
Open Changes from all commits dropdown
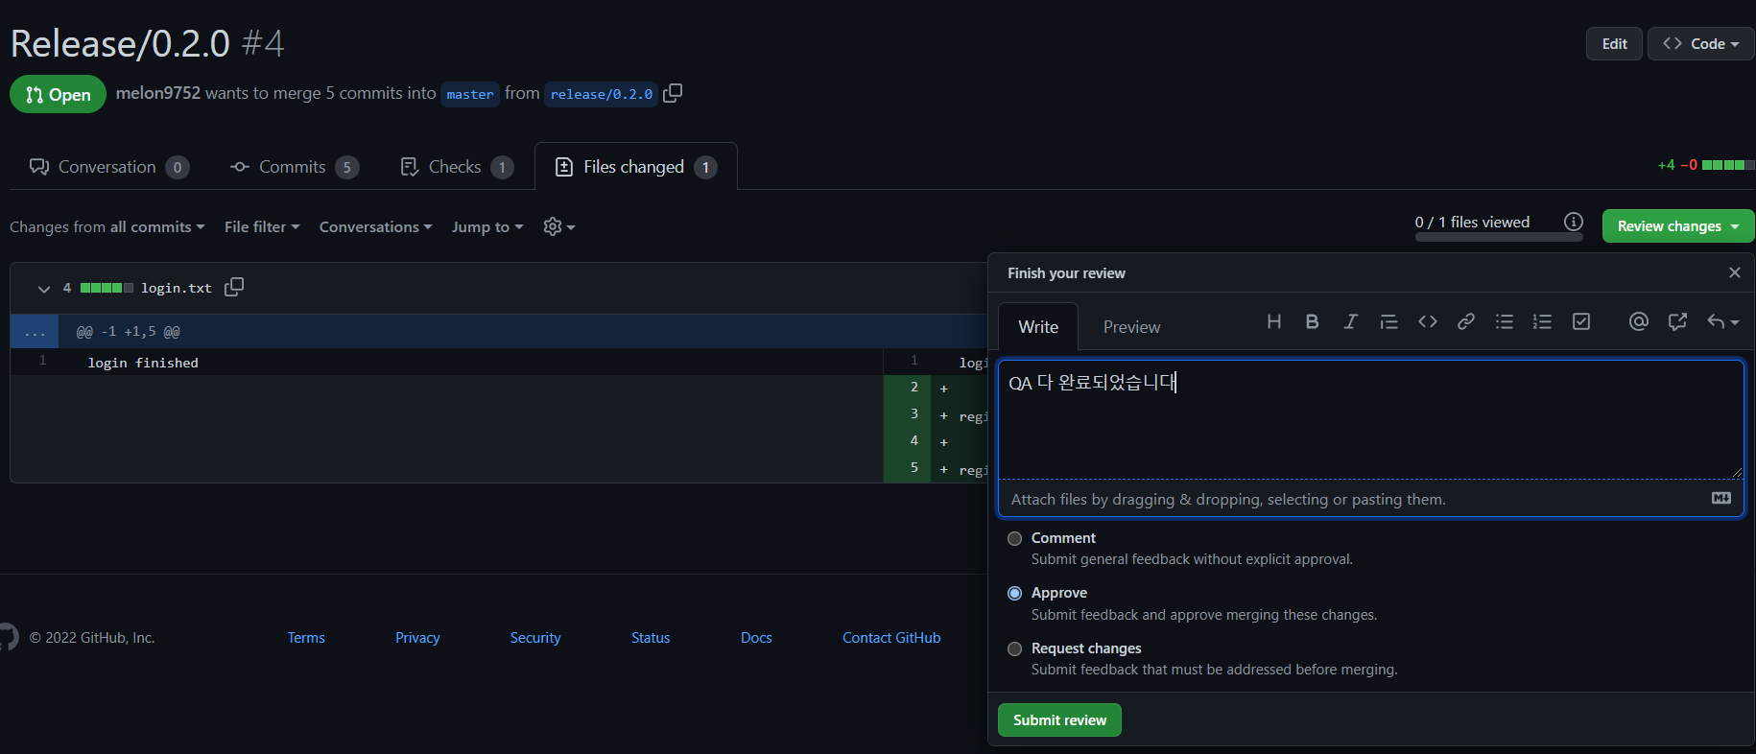(x=107, y=227)
